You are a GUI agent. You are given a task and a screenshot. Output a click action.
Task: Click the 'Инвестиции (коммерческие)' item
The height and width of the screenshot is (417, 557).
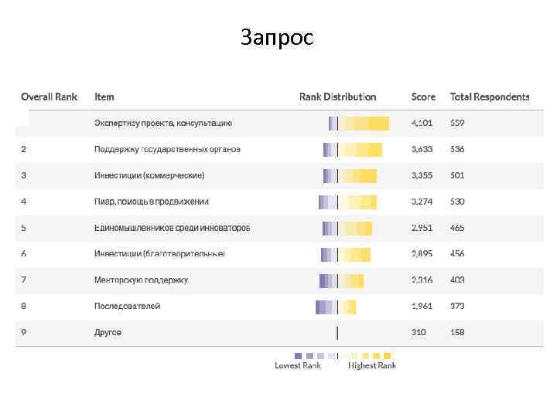149,175
